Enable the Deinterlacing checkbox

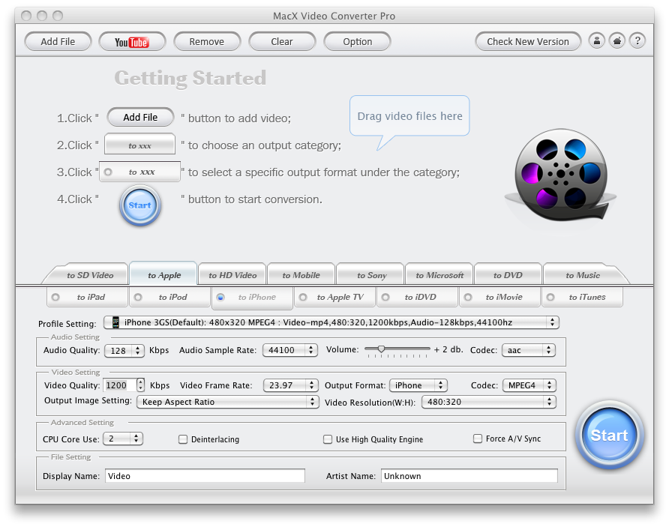[x=183, y=439]
